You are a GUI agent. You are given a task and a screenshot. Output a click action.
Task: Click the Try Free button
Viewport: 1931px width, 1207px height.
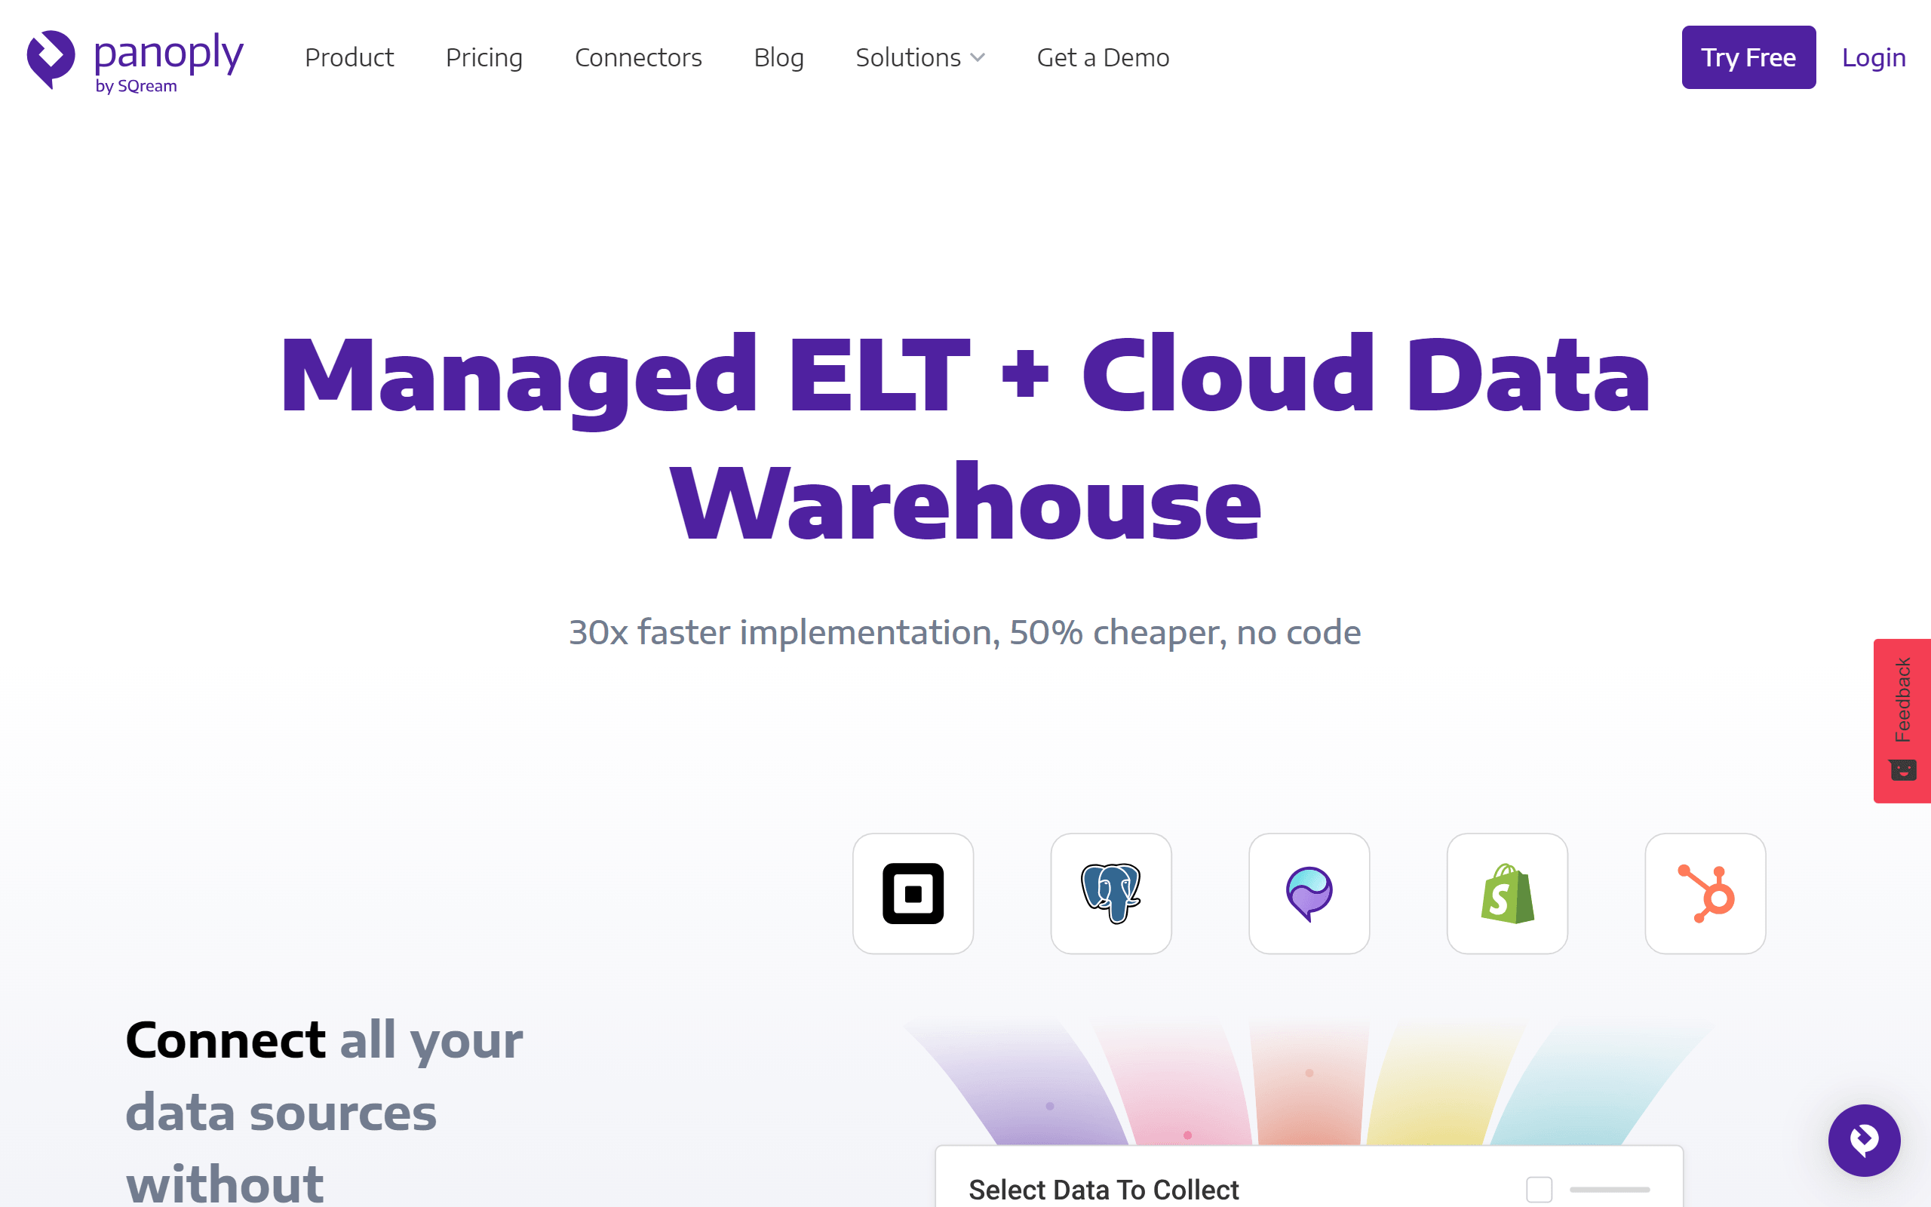(x=1749, y=57)
